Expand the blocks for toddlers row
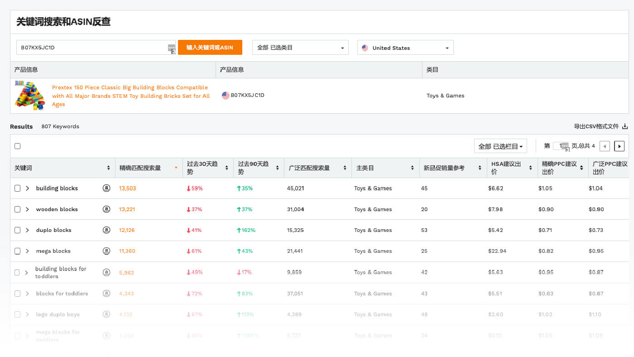 click(x=27, y=293)
